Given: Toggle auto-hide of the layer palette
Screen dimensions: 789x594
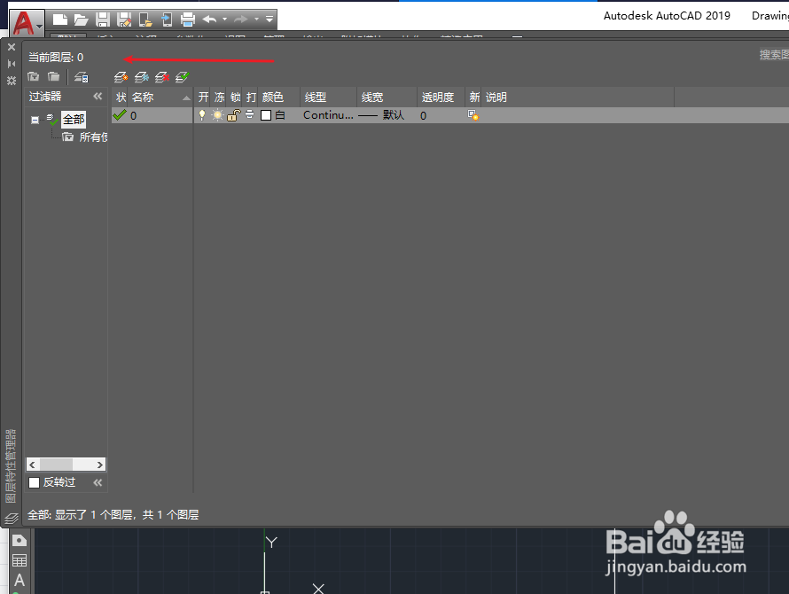Looking at the screenshot, I should pyautogui.click(x=11, y=64).
